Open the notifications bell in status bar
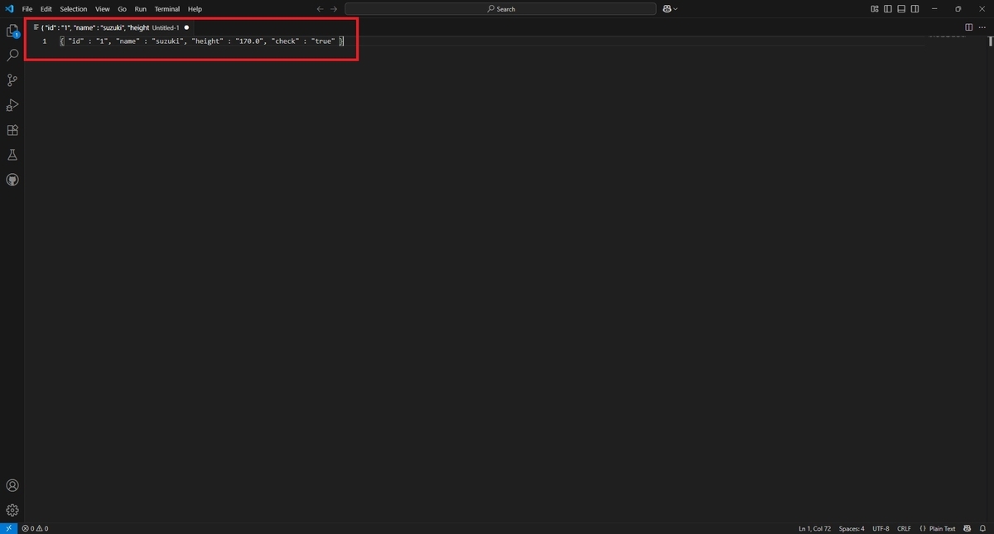This screenshot has height=534, width=994. point(984,527)
